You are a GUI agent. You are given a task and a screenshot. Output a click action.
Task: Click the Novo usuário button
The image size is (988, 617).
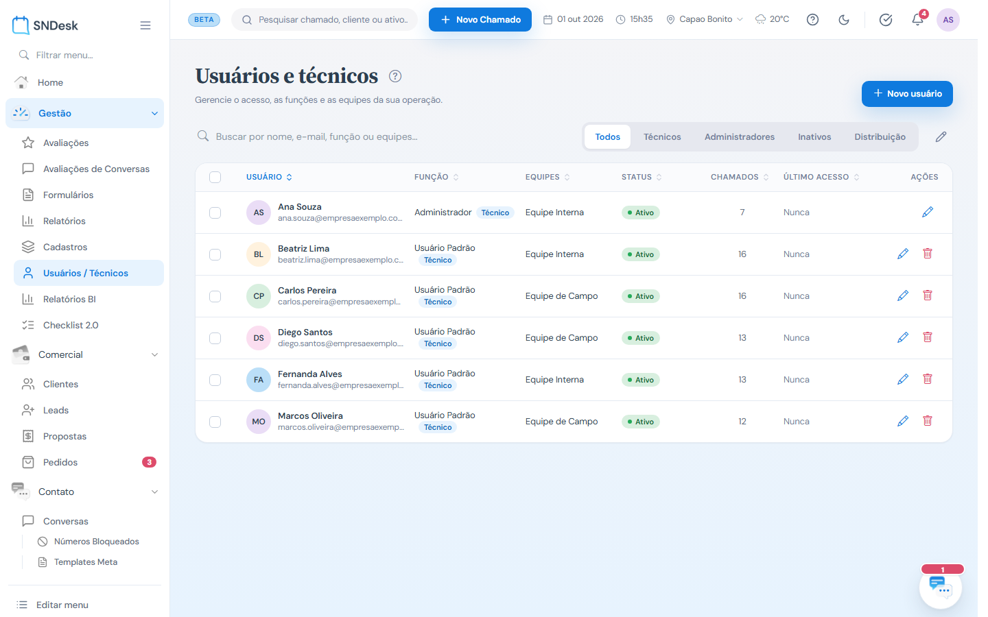point(907,94)
